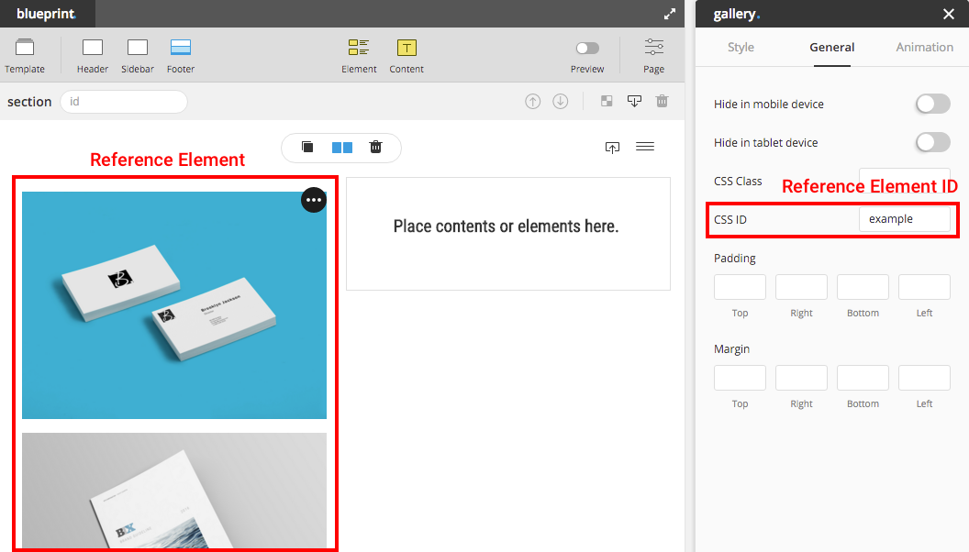Select the business cards gallery image

click(x=174, y=305)
